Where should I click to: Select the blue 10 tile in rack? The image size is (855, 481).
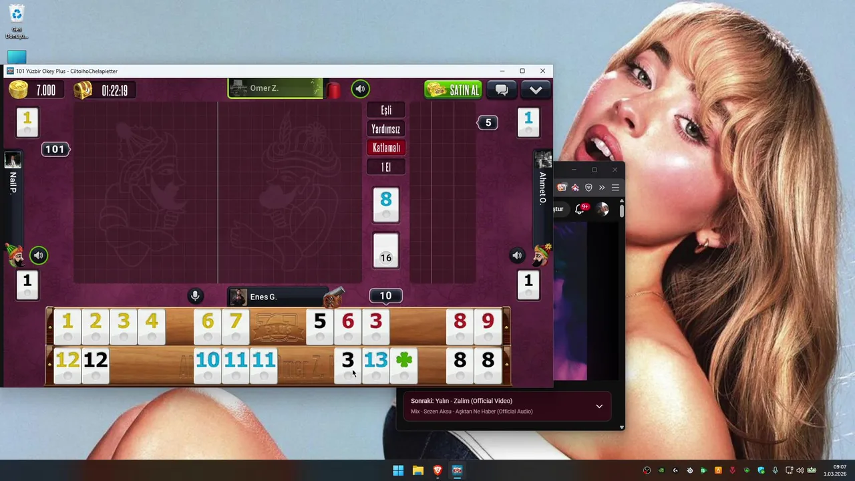(x=208, y=365)
